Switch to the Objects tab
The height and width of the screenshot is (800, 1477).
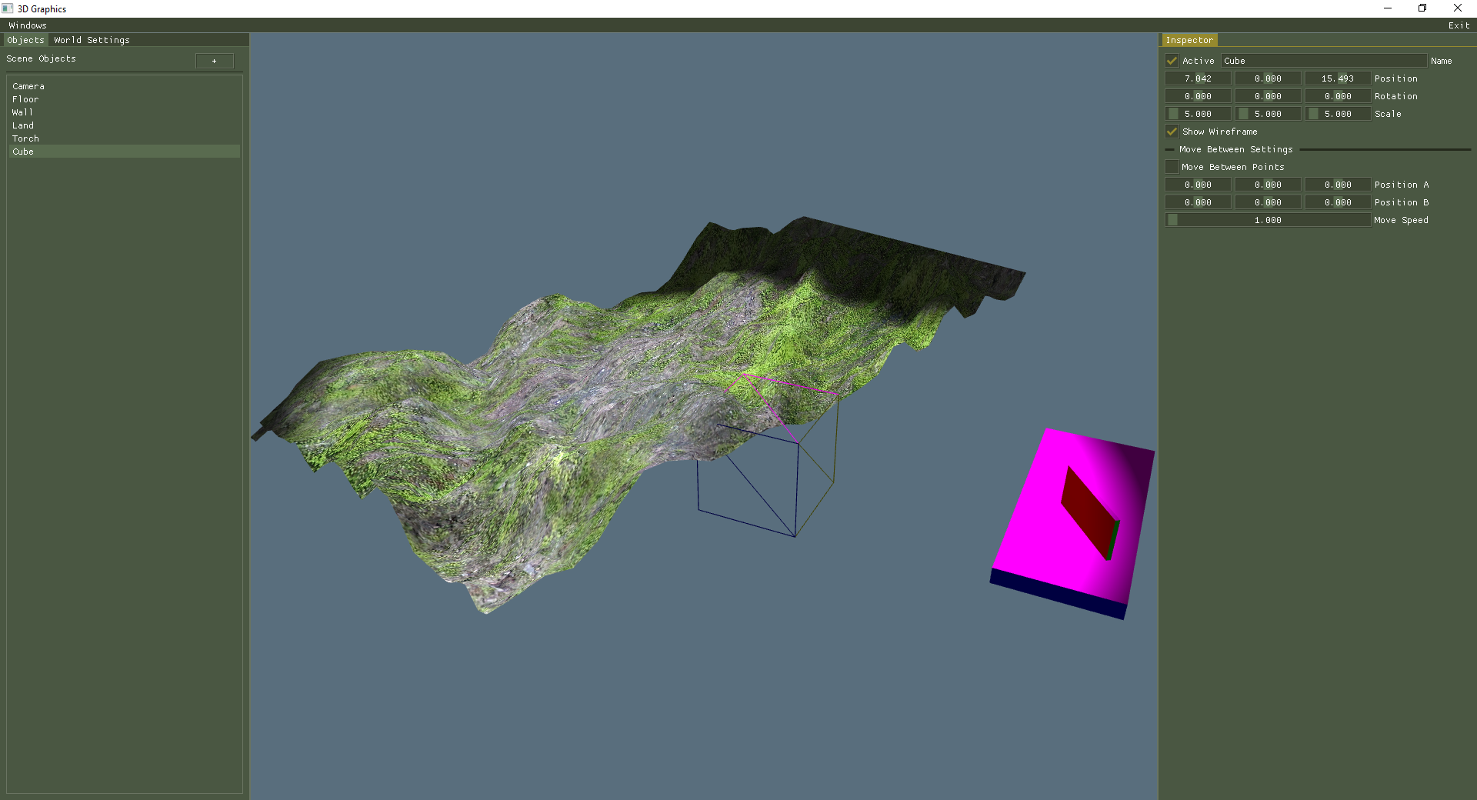tap(25, 39)
